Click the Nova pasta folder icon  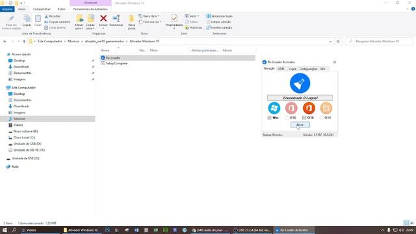tap(131, 19)
